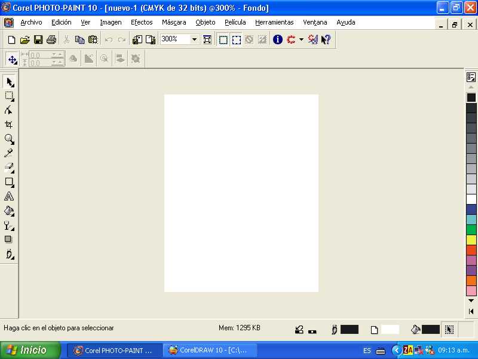Screen dimensions: 478x359
Task: Open the Herramientas menu
Action: pos(274,22)
